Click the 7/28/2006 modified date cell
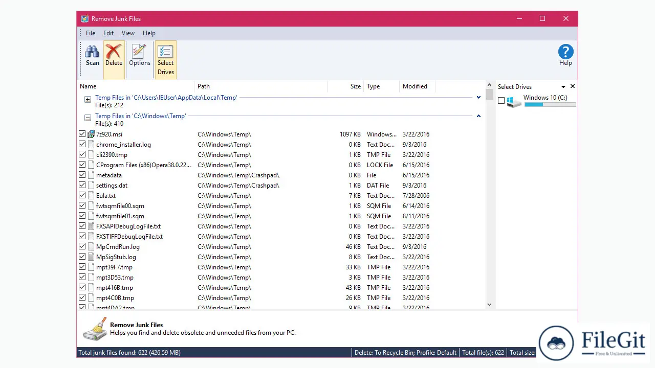This screenshot has height=368, width=655. pos(416,195)
